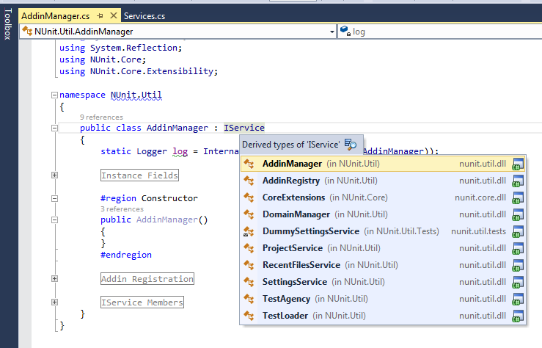Click the assembly icon on TestLoader row
Image resolution: width=542 pixels, height=348 pixels.
pyautogui.click(x=518, y=316)
